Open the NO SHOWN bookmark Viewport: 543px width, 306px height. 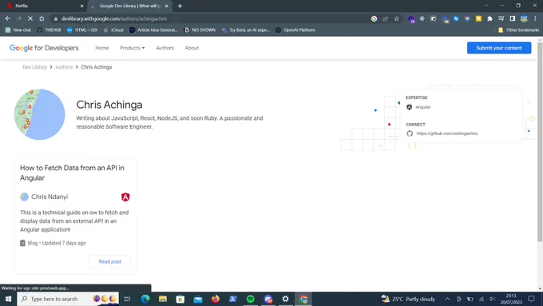(x=200, y=30)
